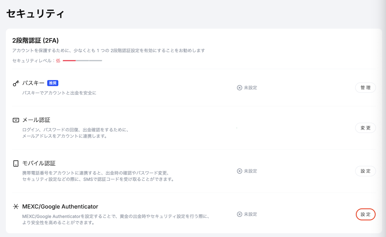This screenshot has height=237, width=386.
Task: Click the security level progress bar
Action: (x=82, y=61)
